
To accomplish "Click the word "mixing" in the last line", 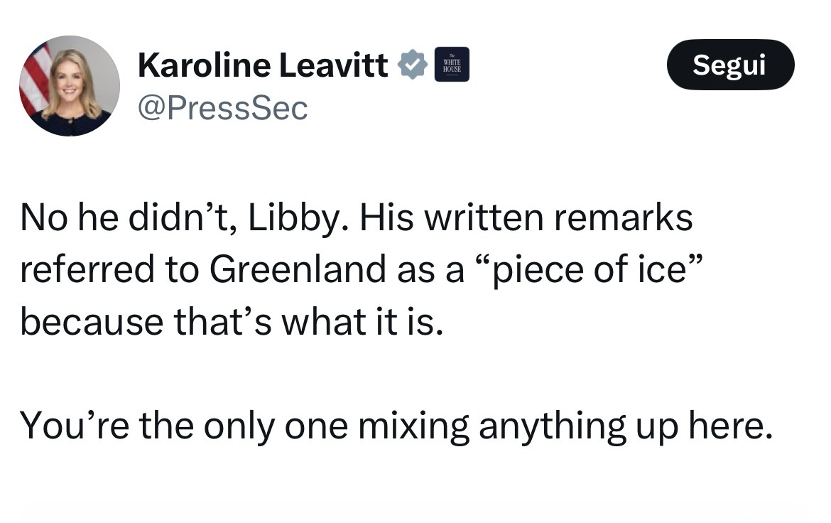I will [414, 425].
